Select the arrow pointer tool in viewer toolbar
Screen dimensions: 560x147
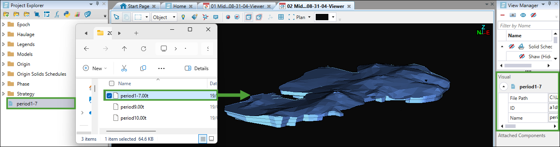pos(117,17)
